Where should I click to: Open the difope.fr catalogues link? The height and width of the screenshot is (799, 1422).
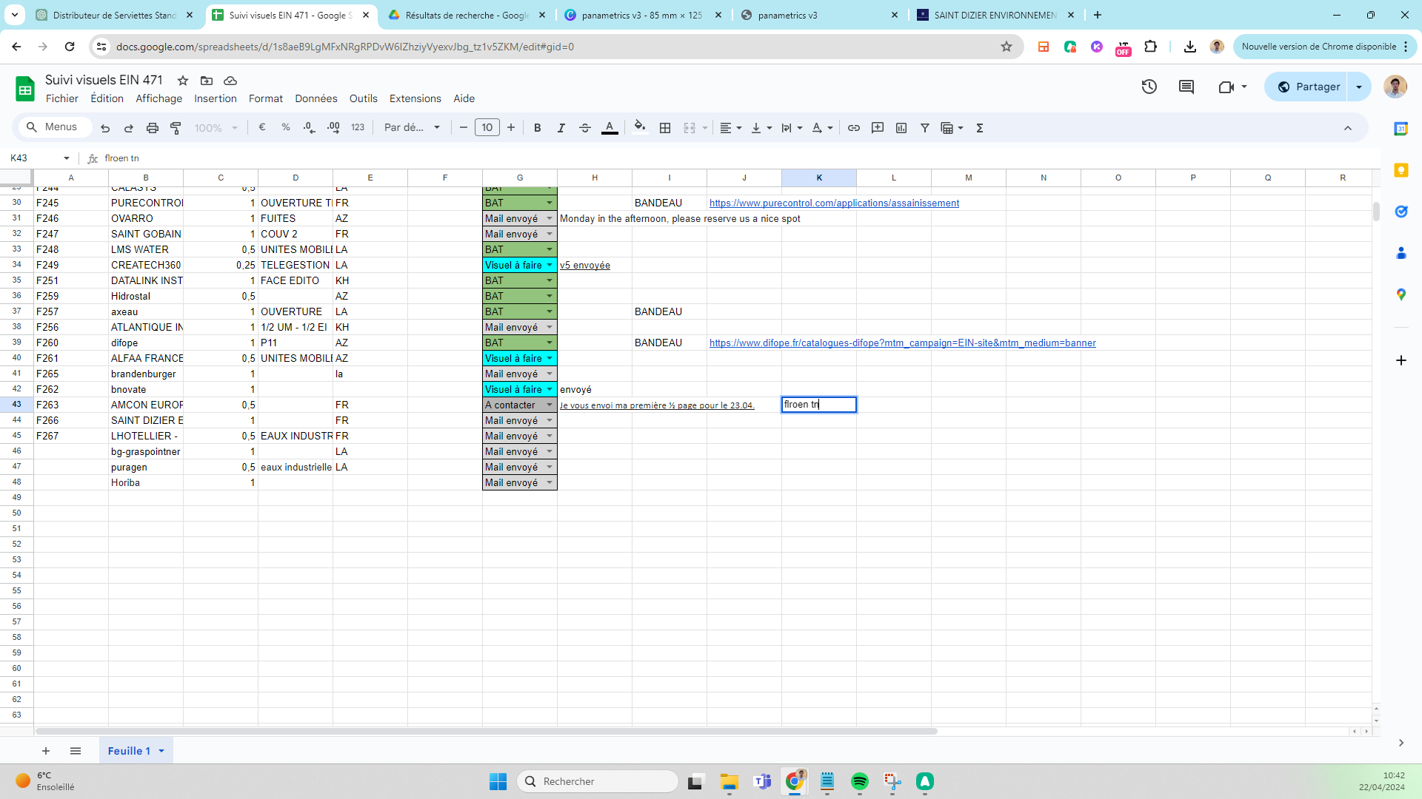(x=902, y=343)
